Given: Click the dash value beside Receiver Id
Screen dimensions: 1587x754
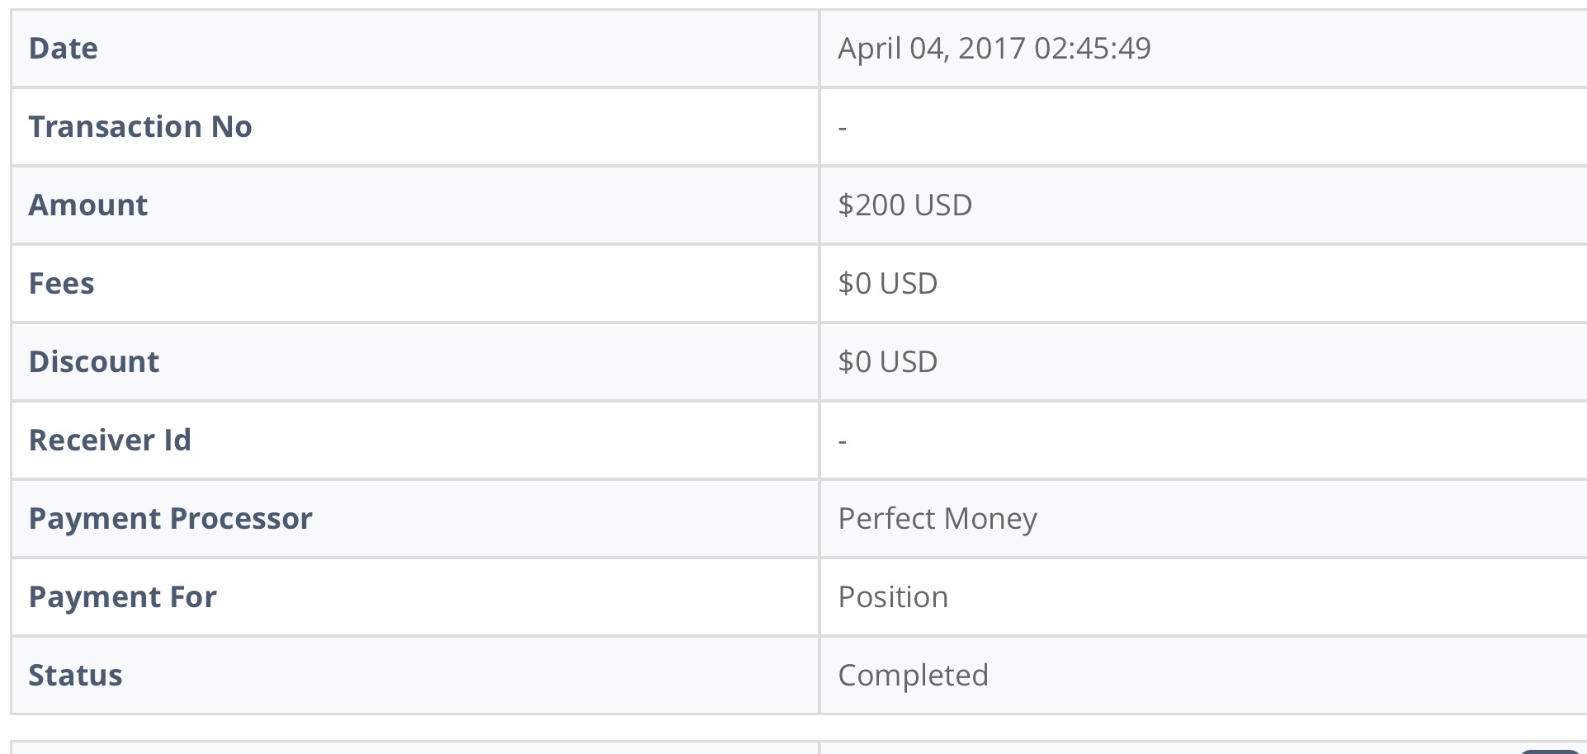Looking at the screenshot, I should click(x=843, y=441).
